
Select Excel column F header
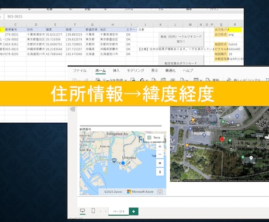[x=75, y=25]
